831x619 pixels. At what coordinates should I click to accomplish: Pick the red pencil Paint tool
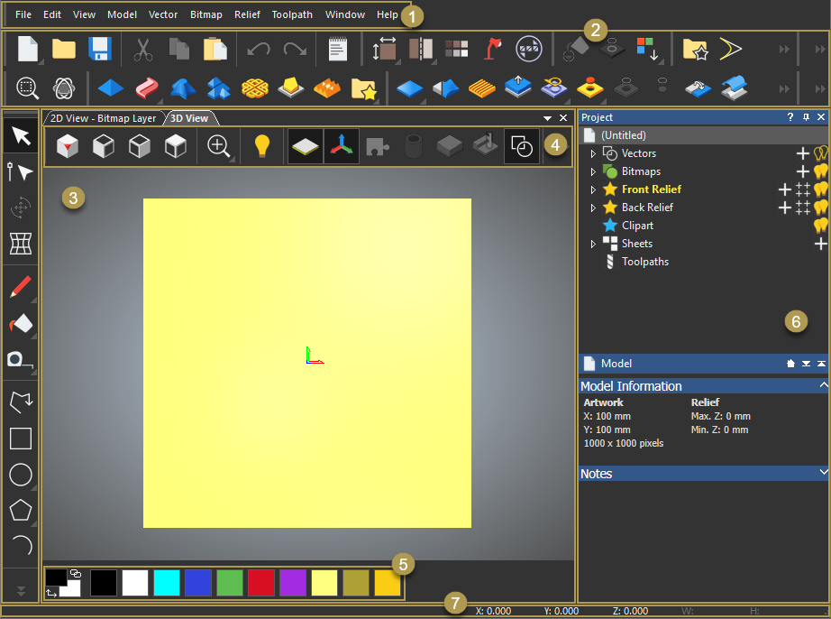coord(21,287)
